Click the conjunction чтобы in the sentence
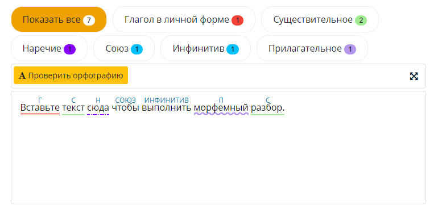The image size is (438, 210). pos(125,108)
